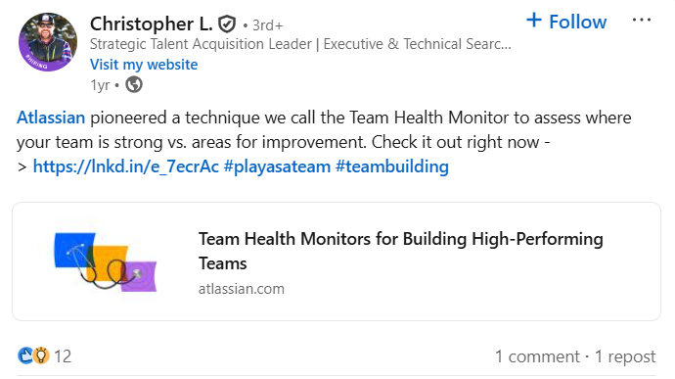Open the lnkd.in/e_7ecrAc short link

(125, 166)
